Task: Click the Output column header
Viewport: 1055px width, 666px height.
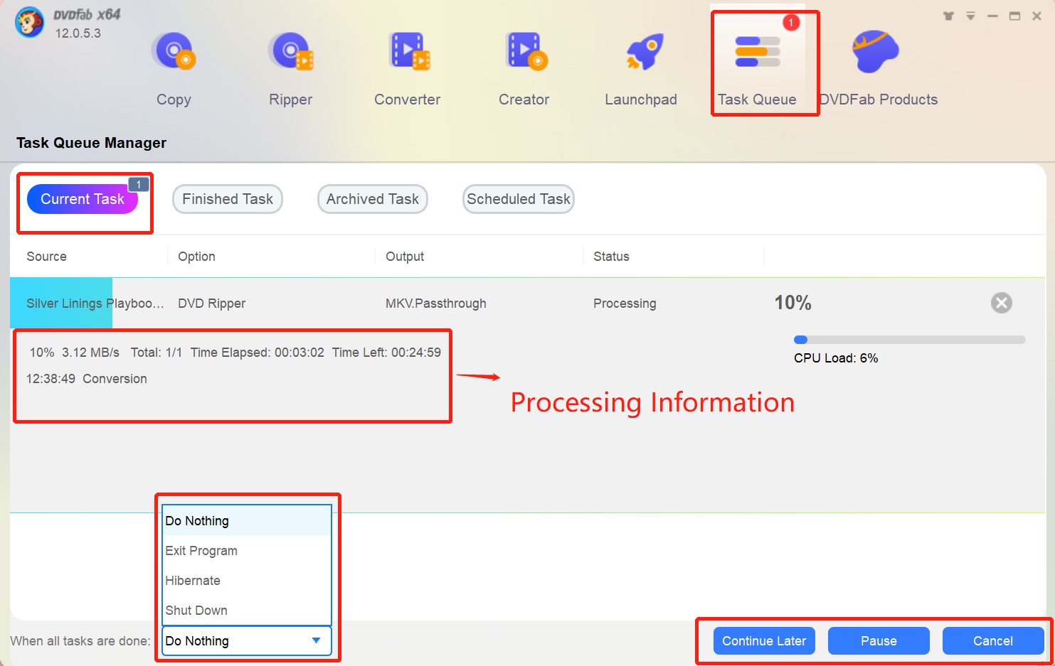Action: pyautogui.click(x=405, y=257)
